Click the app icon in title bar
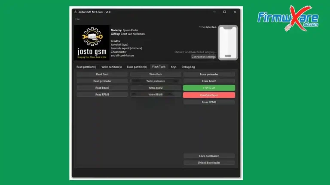 tap(75, 12)
